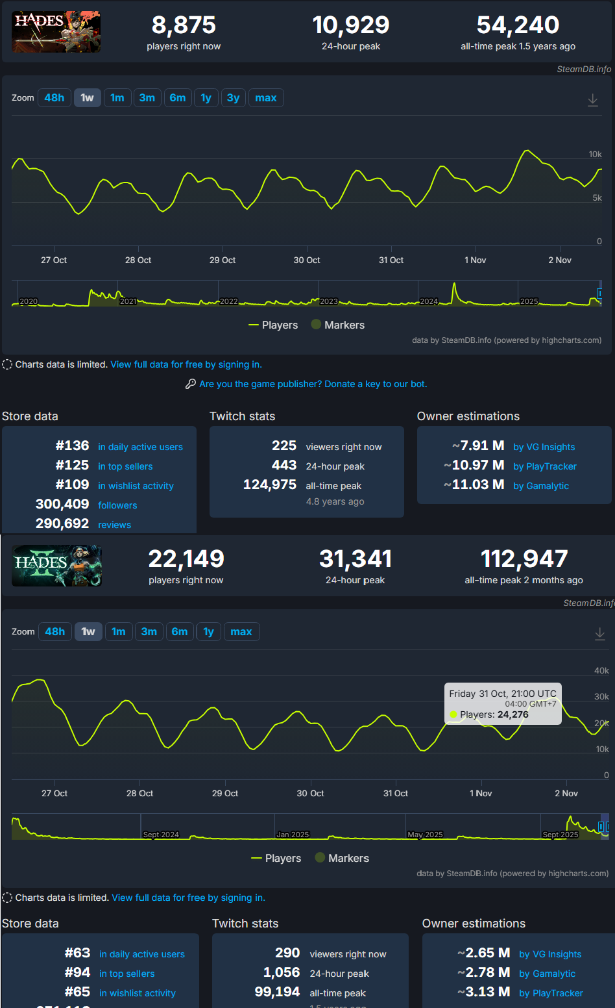Click the 22,149 players right now value

186,559
